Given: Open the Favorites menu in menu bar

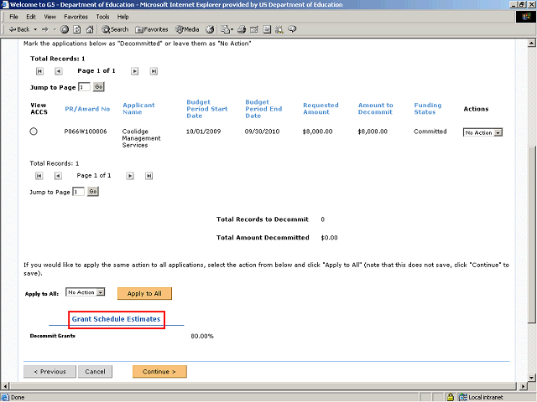Looking at the screenshot, I should point(76,17).
